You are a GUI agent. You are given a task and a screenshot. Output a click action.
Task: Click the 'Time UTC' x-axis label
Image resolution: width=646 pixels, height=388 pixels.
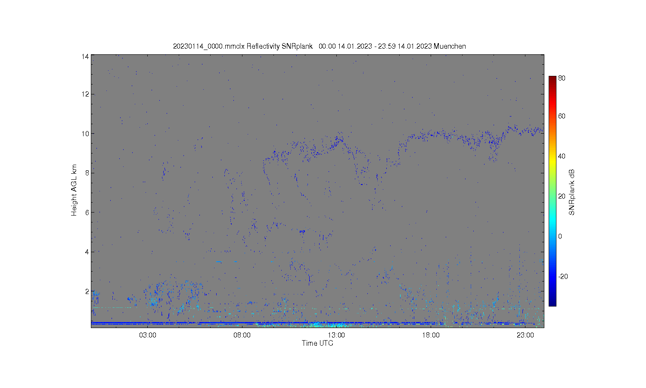tap(317, 343)
